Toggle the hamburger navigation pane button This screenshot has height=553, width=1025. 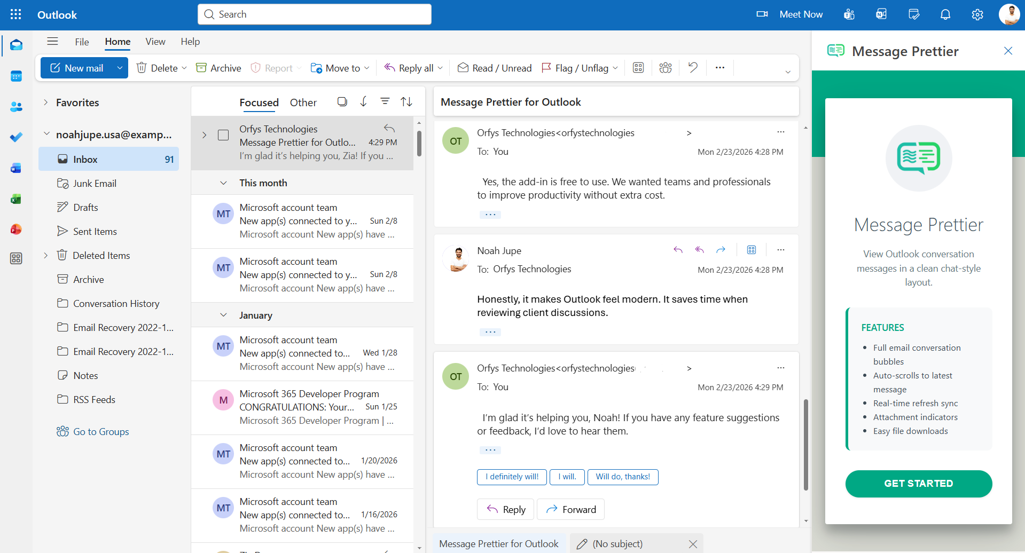click(52, 42)
